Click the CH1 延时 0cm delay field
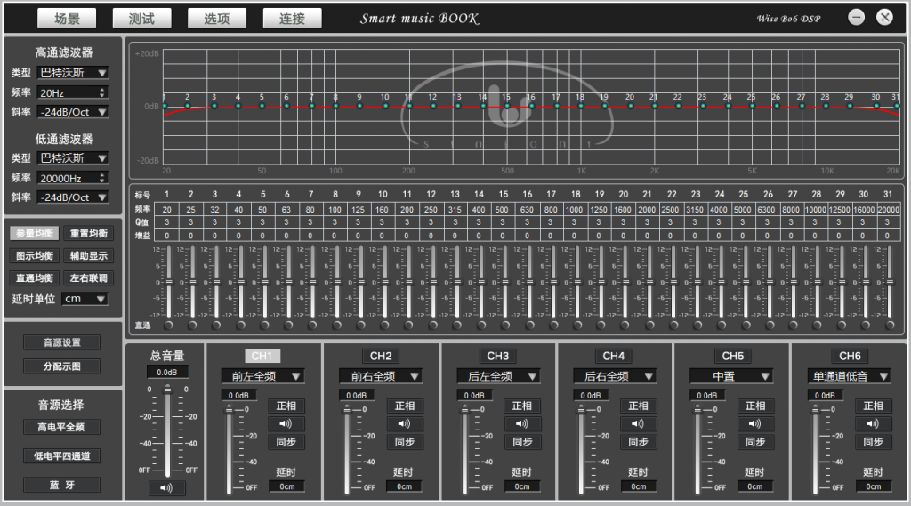The image size is (911, 506). (287, 486)
